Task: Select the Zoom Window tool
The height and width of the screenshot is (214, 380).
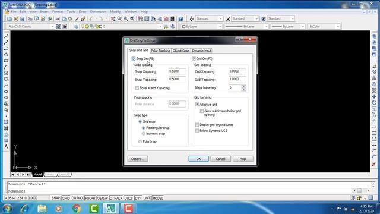Action: [x=126, y=18]
